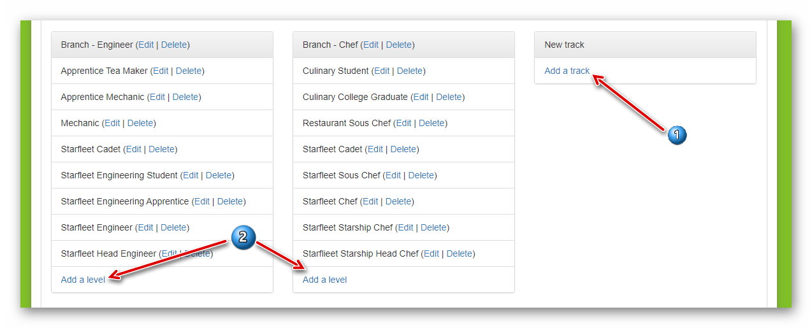Add a level to Chef branch
Screen dimensions: 812x328
[x=325, y=280]
